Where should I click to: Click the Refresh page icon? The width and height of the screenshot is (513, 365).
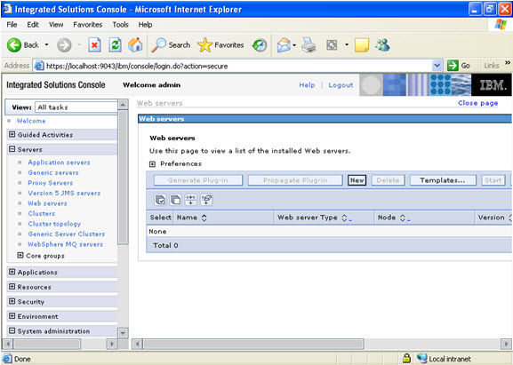pos(116,45)
